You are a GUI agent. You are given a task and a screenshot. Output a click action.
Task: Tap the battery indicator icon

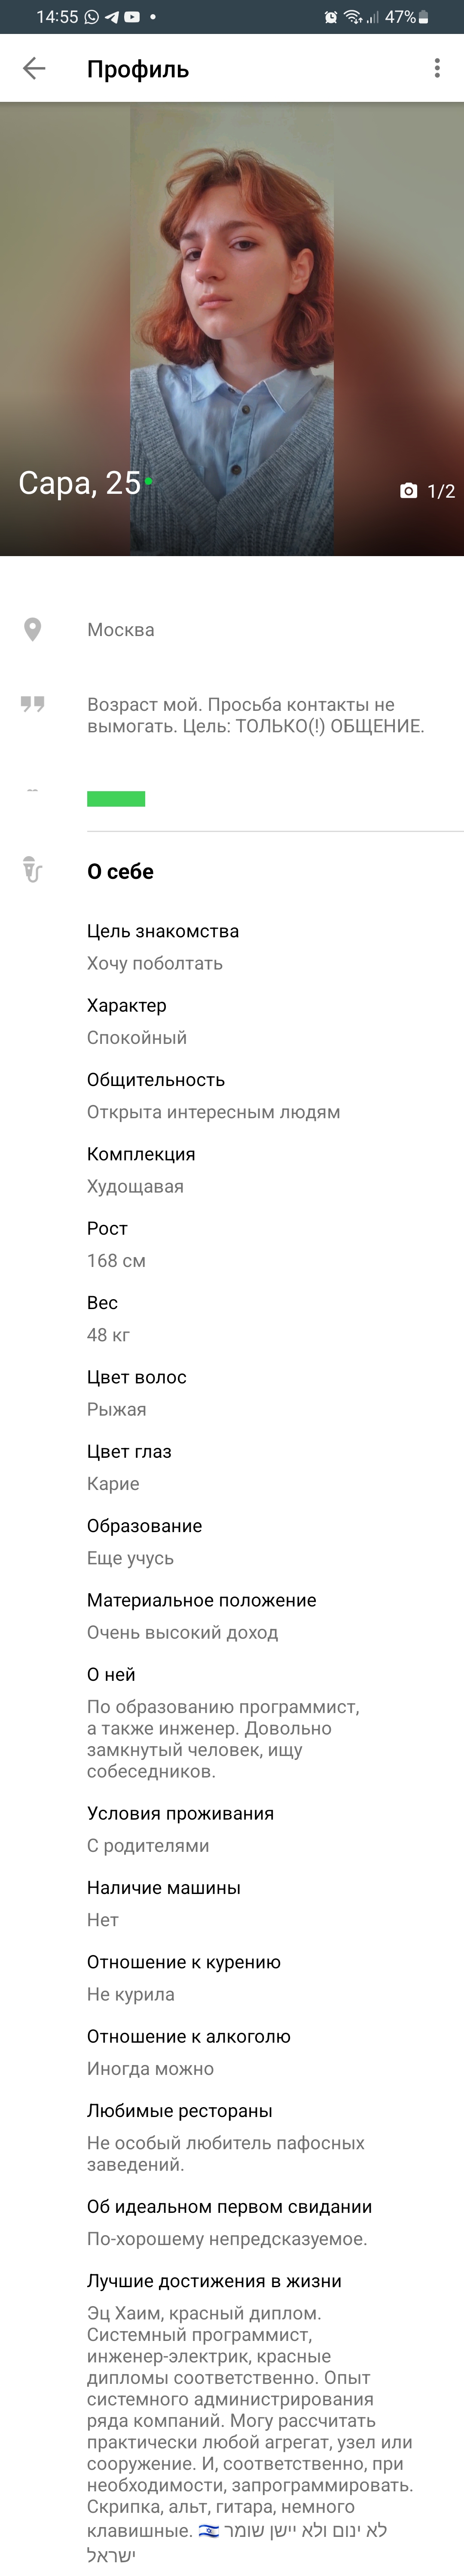424,17
